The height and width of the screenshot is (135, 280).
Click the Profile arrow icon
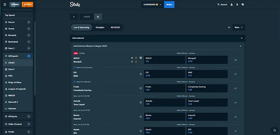click(29, 132)
